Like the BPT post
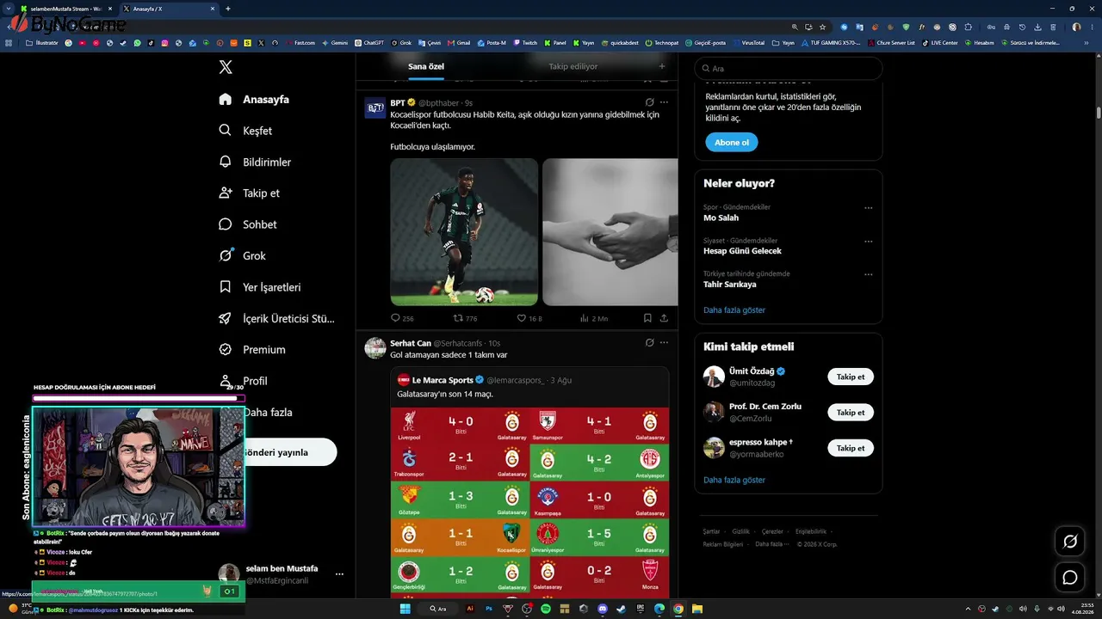The image size is (1102, 619). coord(529,318)
